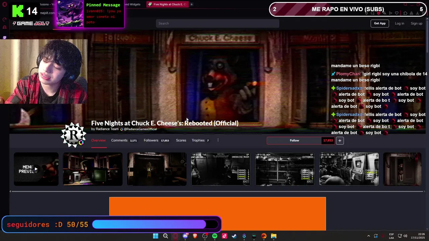This screenshot has height=241, width=429.
Task: Click into the Game Jolt Search field
Action: tap(217, 23)
